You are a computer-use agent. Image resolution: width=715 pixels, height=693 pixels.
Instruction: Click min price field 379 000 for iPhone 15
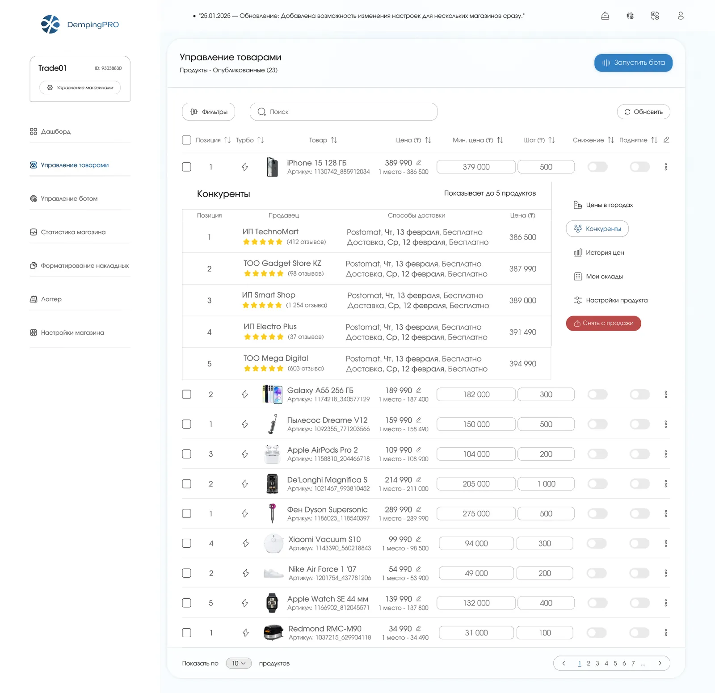click(476, 167)
